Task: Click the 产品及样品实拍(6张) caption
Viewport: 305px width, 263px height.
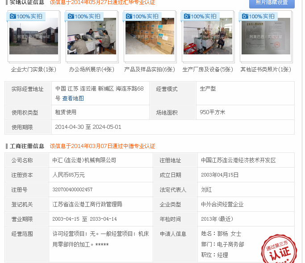Action: (x=150, y=70)
